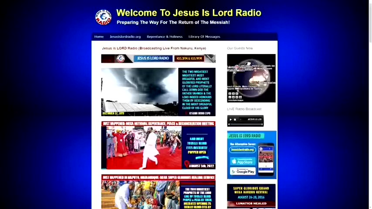The image size is (372, 209).
Task: Click the logo in the radio frequency banner
Action: click(x=121, y=59)
